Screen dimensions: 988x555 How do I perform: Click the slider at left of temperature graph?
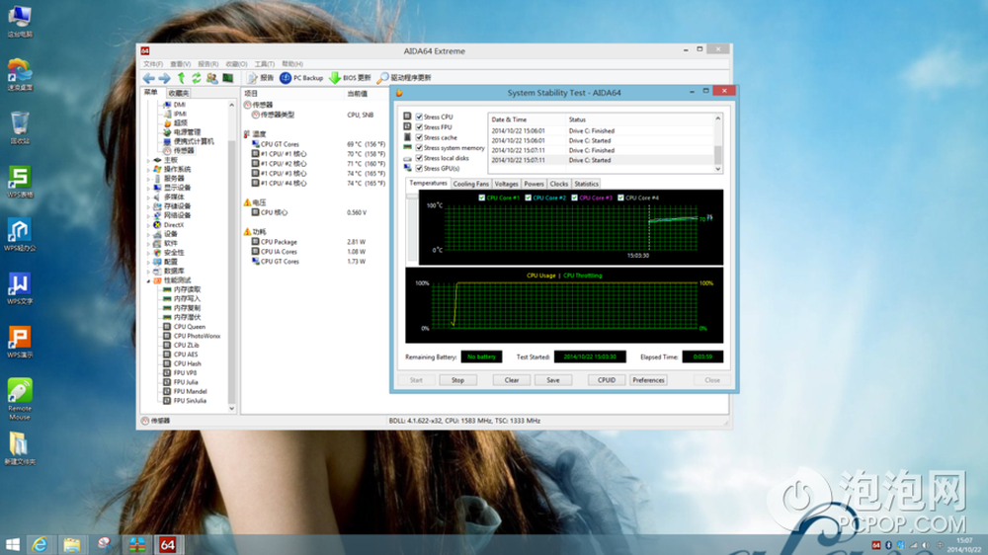point(412,197)
